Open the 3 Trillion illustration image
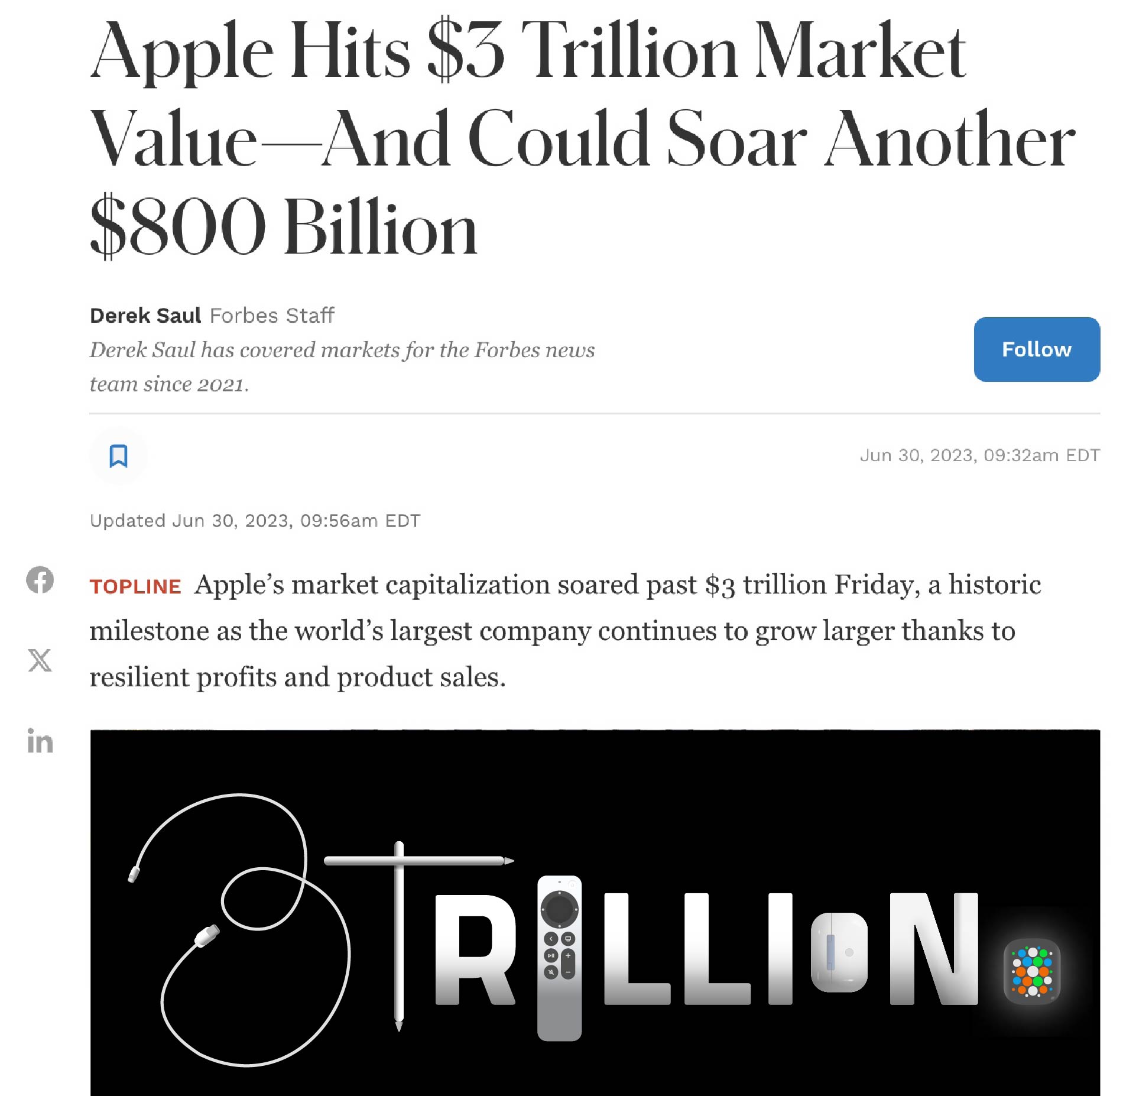 pyautogui.click(x=595, y=913)
